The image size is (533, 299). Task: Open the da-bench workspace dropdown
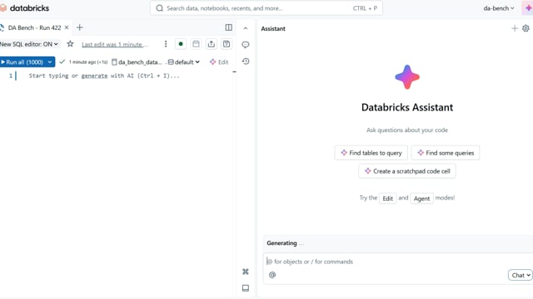pyautogui.click(x=499, y=8)
